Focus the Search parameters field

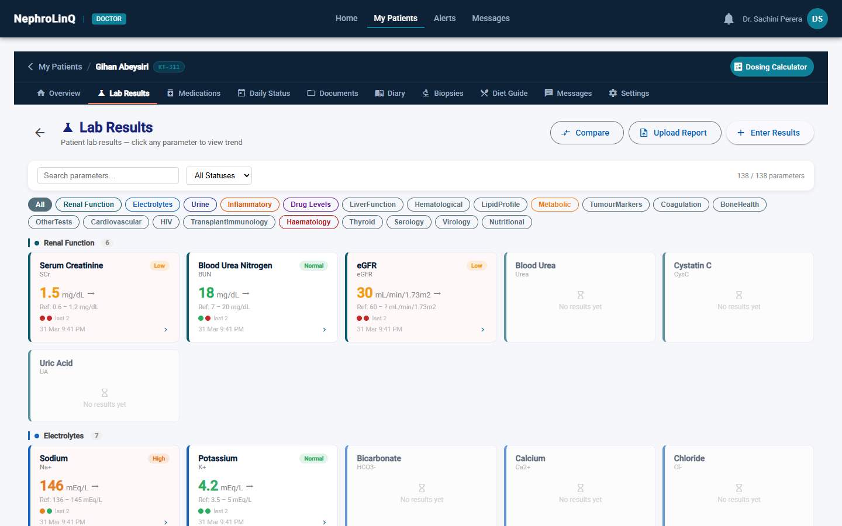[108, 176]
